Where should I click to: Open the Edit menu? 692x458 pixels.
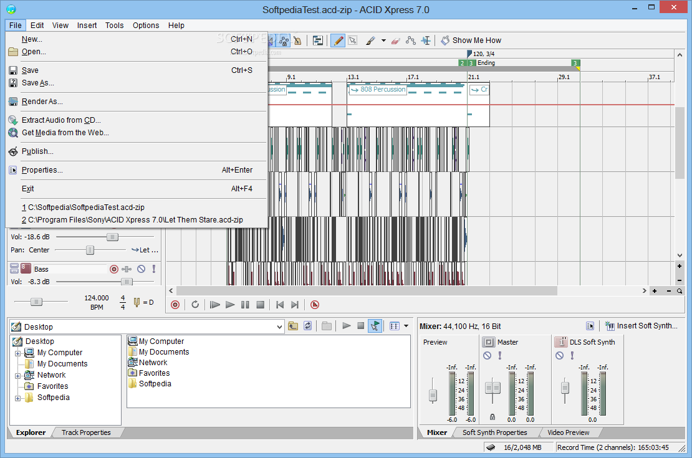coord(37,26)
